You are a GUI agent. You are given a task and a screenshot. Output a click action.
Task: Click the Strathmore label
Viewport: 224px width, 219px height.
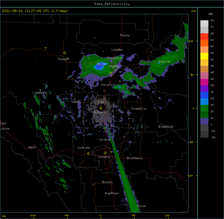pos(134,158)
